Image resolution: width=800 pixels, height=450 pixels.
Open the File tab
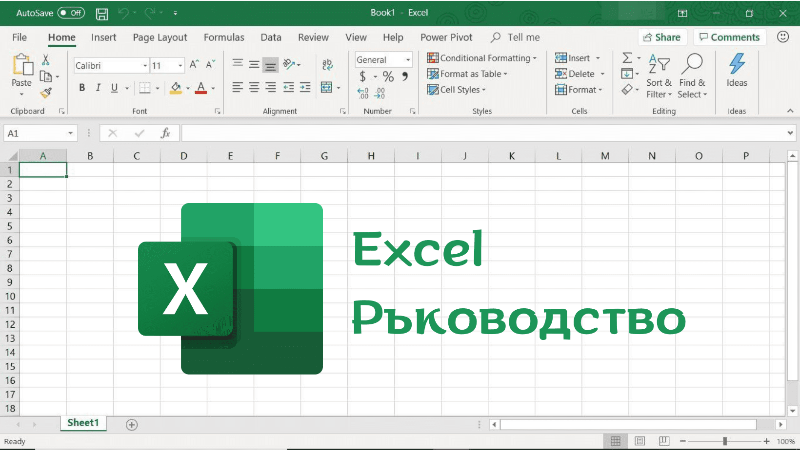tap(20, 37)
